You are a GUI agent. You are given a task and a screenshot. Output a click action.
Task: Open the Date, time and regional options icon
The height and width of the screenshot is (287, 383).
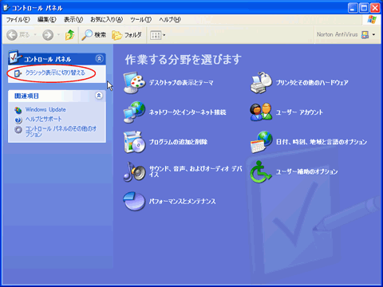[x=261, y=142]
